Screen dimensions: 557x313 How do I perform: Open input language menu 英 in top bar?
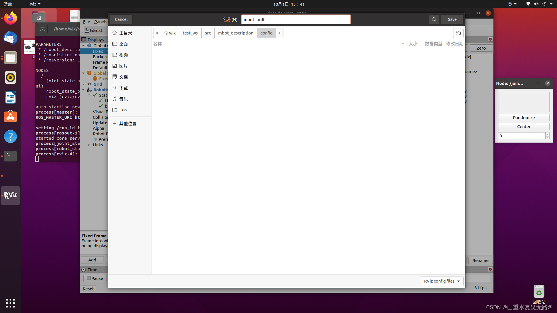point(512,4)
